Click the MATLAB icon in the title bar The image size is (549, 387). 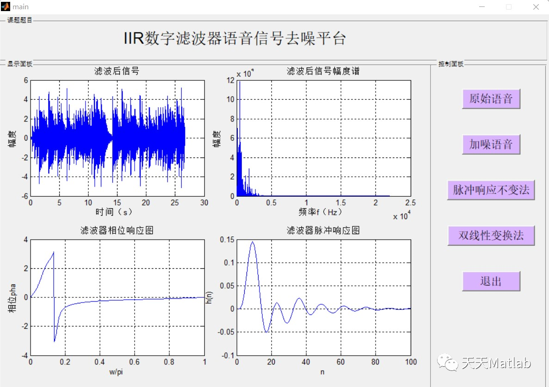pyautogui.click(x=6, y=6)
